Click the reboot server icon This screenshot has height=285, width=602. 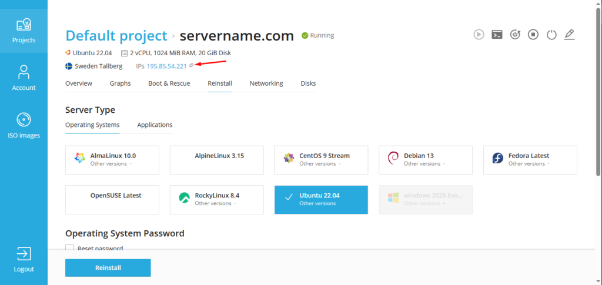(515, 35)
